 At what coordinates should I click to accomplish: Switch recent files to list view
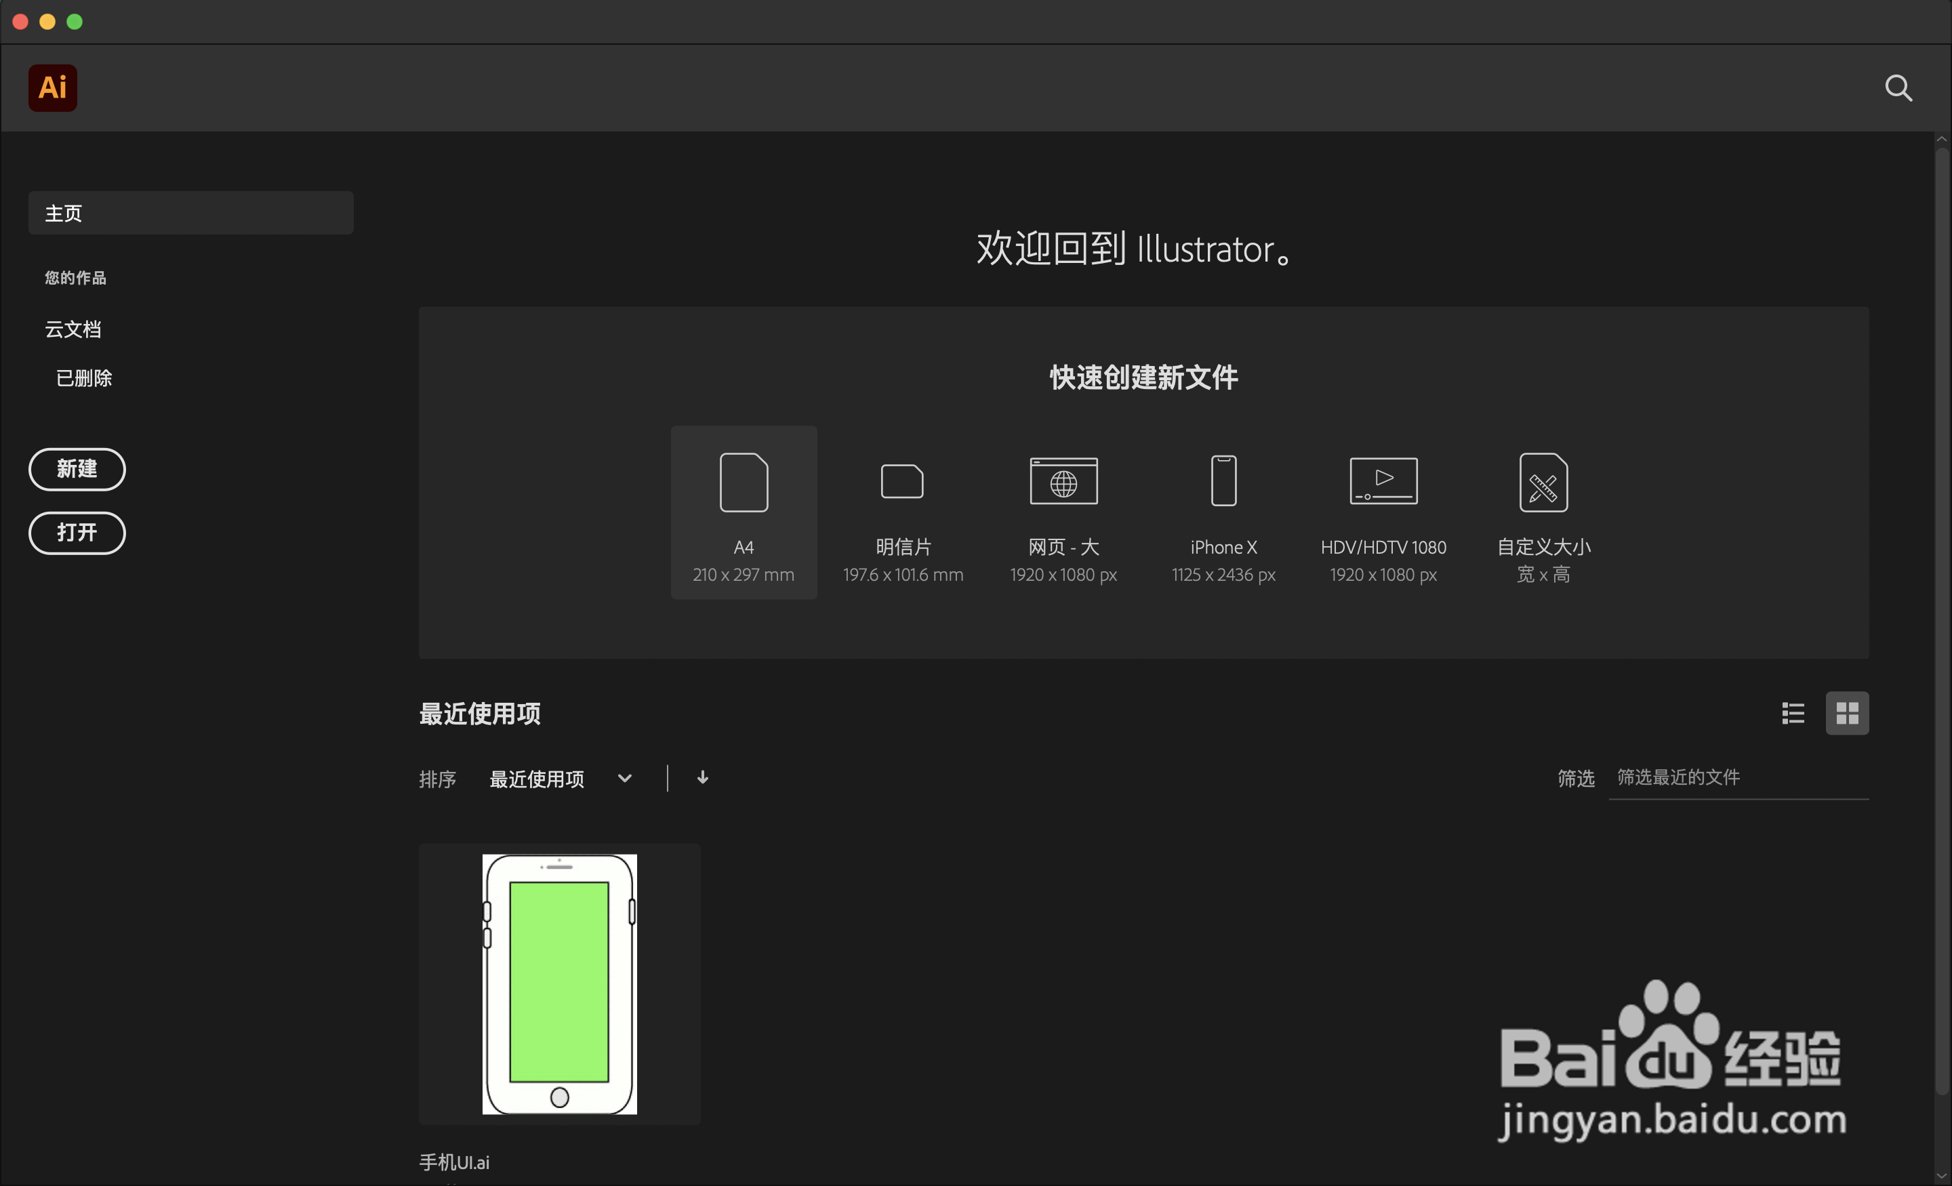[1793, 713]
